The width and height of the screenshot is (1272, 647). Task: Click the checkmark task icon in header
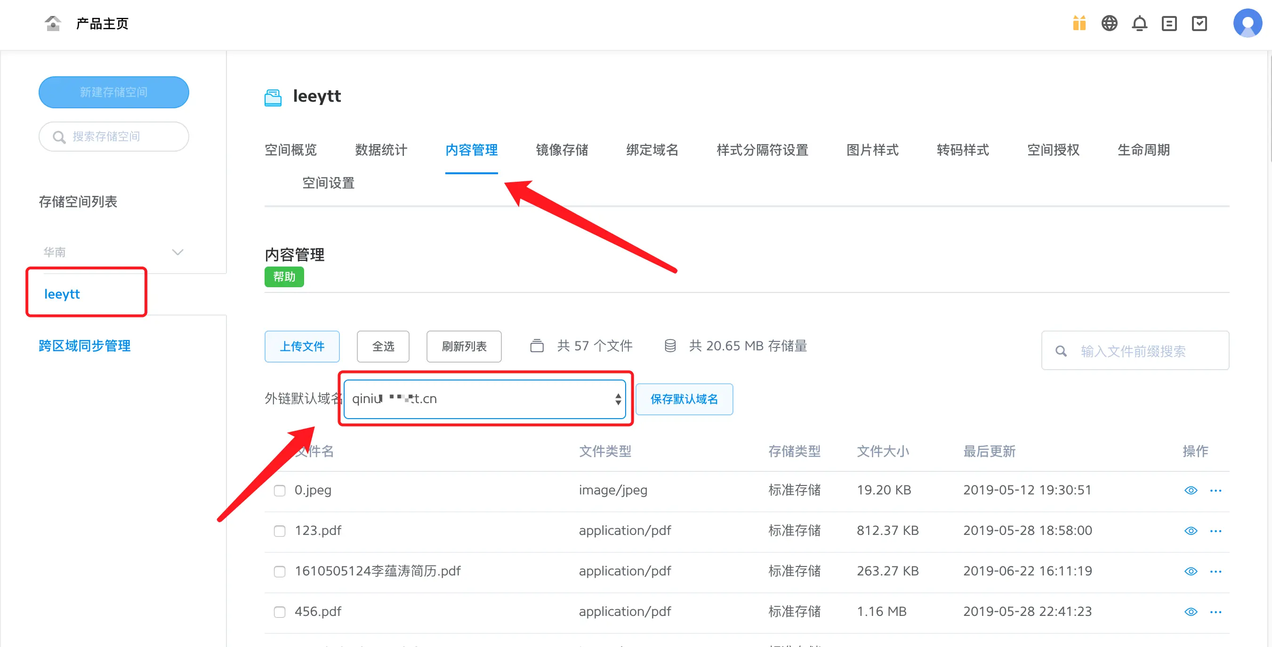[1199, 23]
